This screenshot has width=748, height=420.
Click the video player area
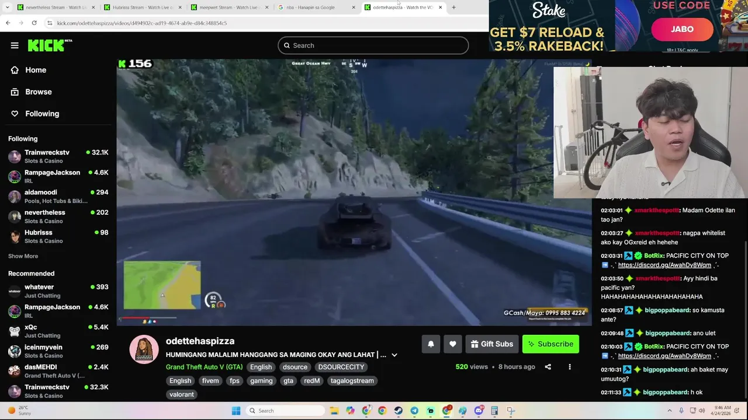(x=354, y=192)
